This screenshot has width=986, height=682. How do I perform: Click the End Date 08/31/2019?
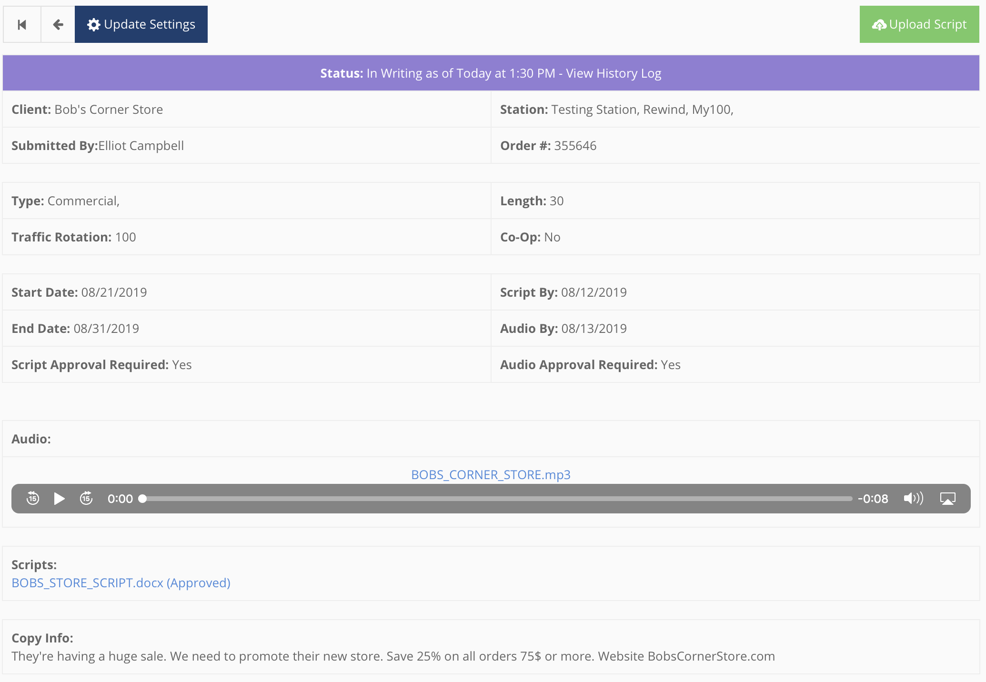click(x=106, y=329)
